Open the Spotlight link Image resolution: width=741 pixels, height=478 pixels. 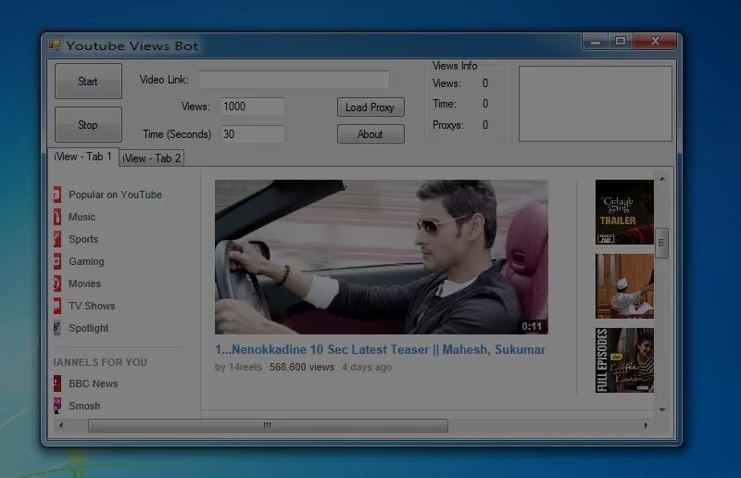click(88, 328)
